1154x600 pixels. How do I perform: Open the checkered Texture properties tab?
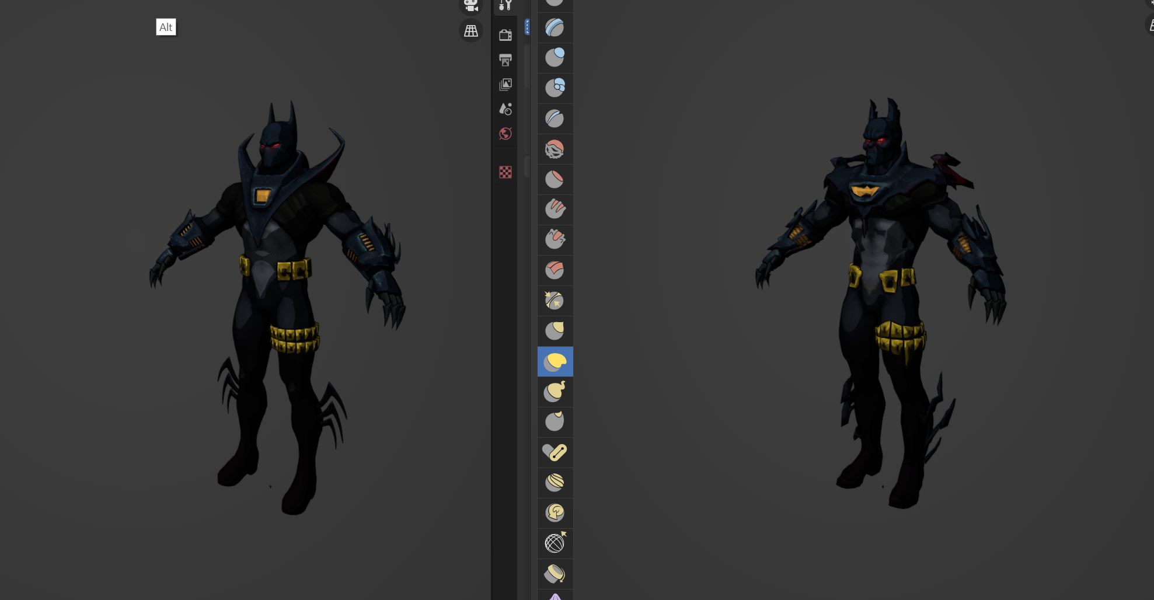click(505, 172)
